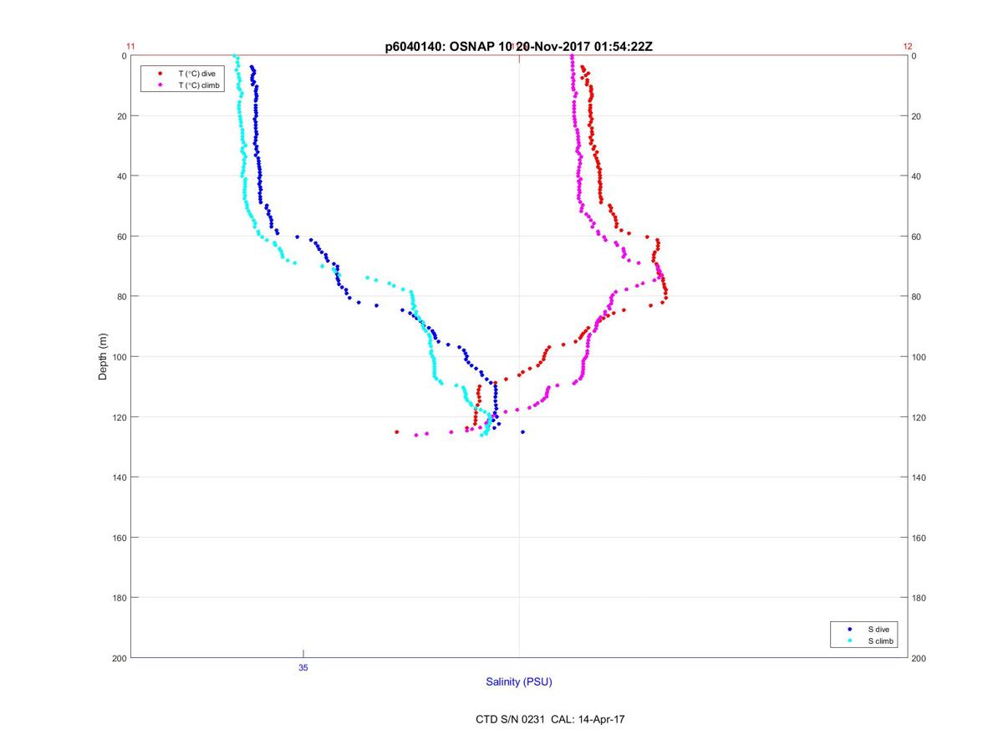
Task: Click the '80' tick on the left depth axis
Action: pyautogui.click(x=121, y=297)
